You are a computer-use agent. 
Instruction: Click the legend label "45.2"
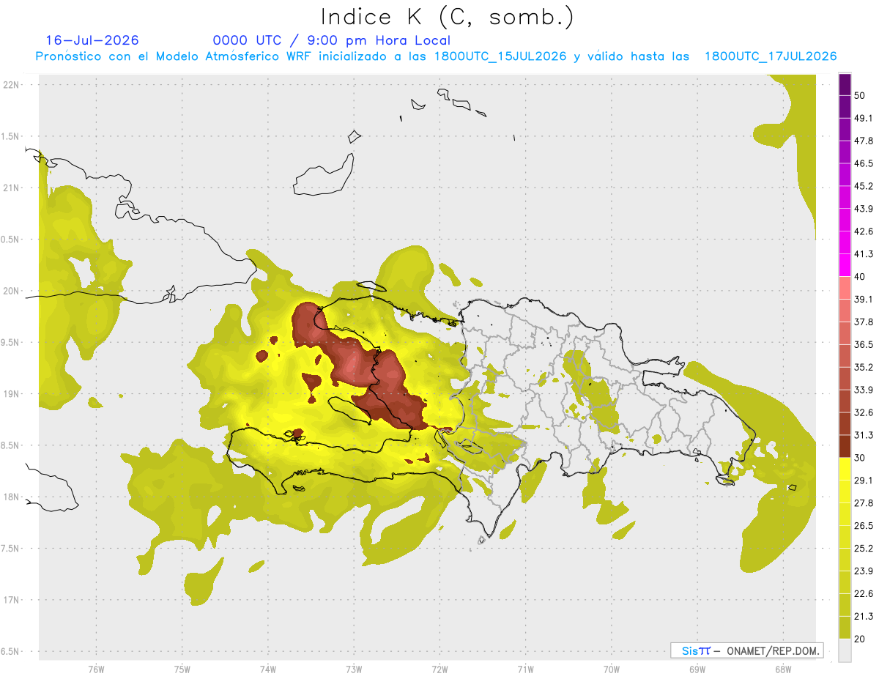click(864, 186)
